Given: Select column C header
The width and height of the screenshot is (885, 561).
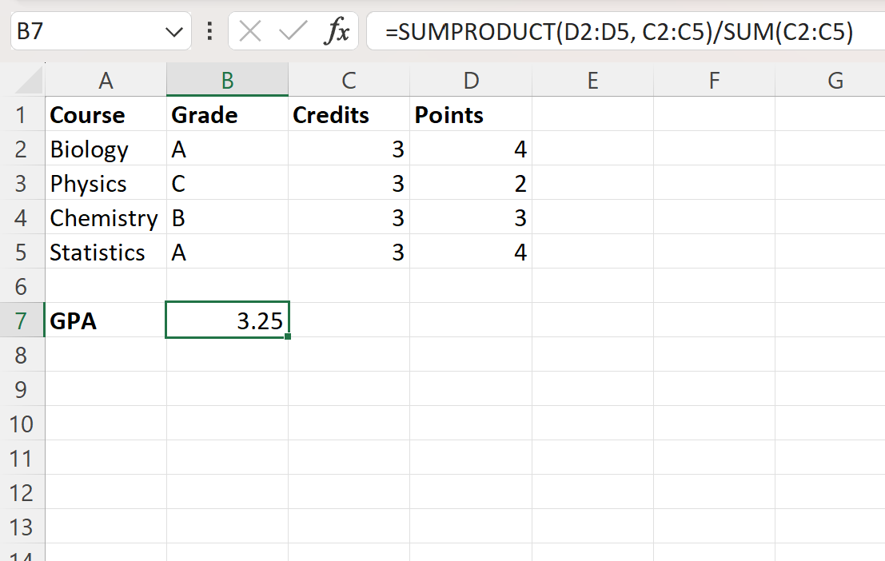Looking at the screenshot, I should 349,80.
